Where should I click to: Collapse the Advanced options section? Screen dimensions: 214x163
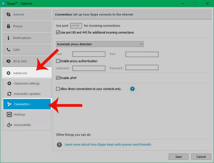click(x=27, y=73)
